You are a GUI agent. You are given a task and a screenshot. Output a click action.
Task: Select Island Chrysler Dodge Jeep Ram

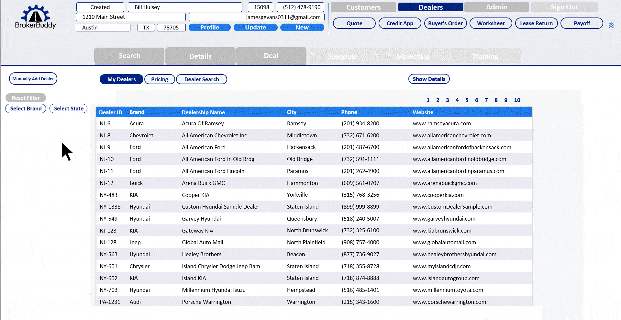pos(221,266)
